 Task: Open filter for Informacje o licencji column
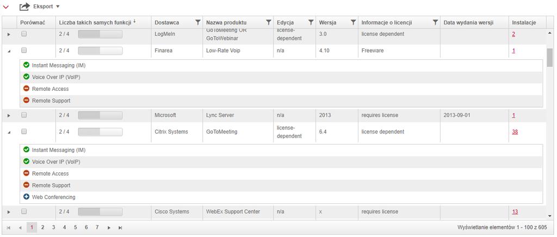tap(435, 23)
